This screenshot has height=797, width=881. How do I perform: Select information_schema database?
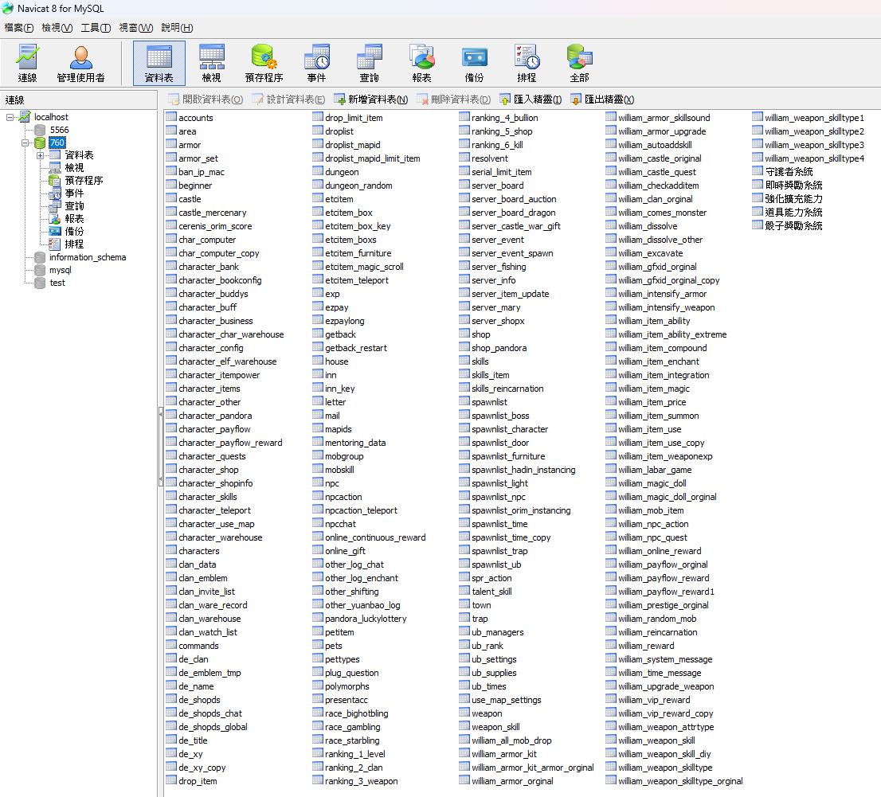click(88, 257)
